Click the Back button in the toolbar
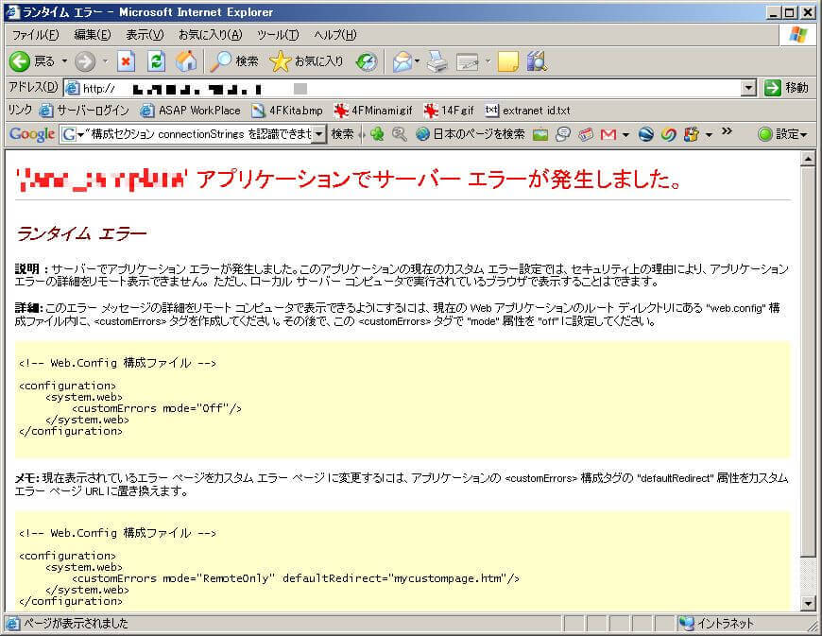Image resolution: width=822 pixels, height=636 pixels. (x=32, y=61)
